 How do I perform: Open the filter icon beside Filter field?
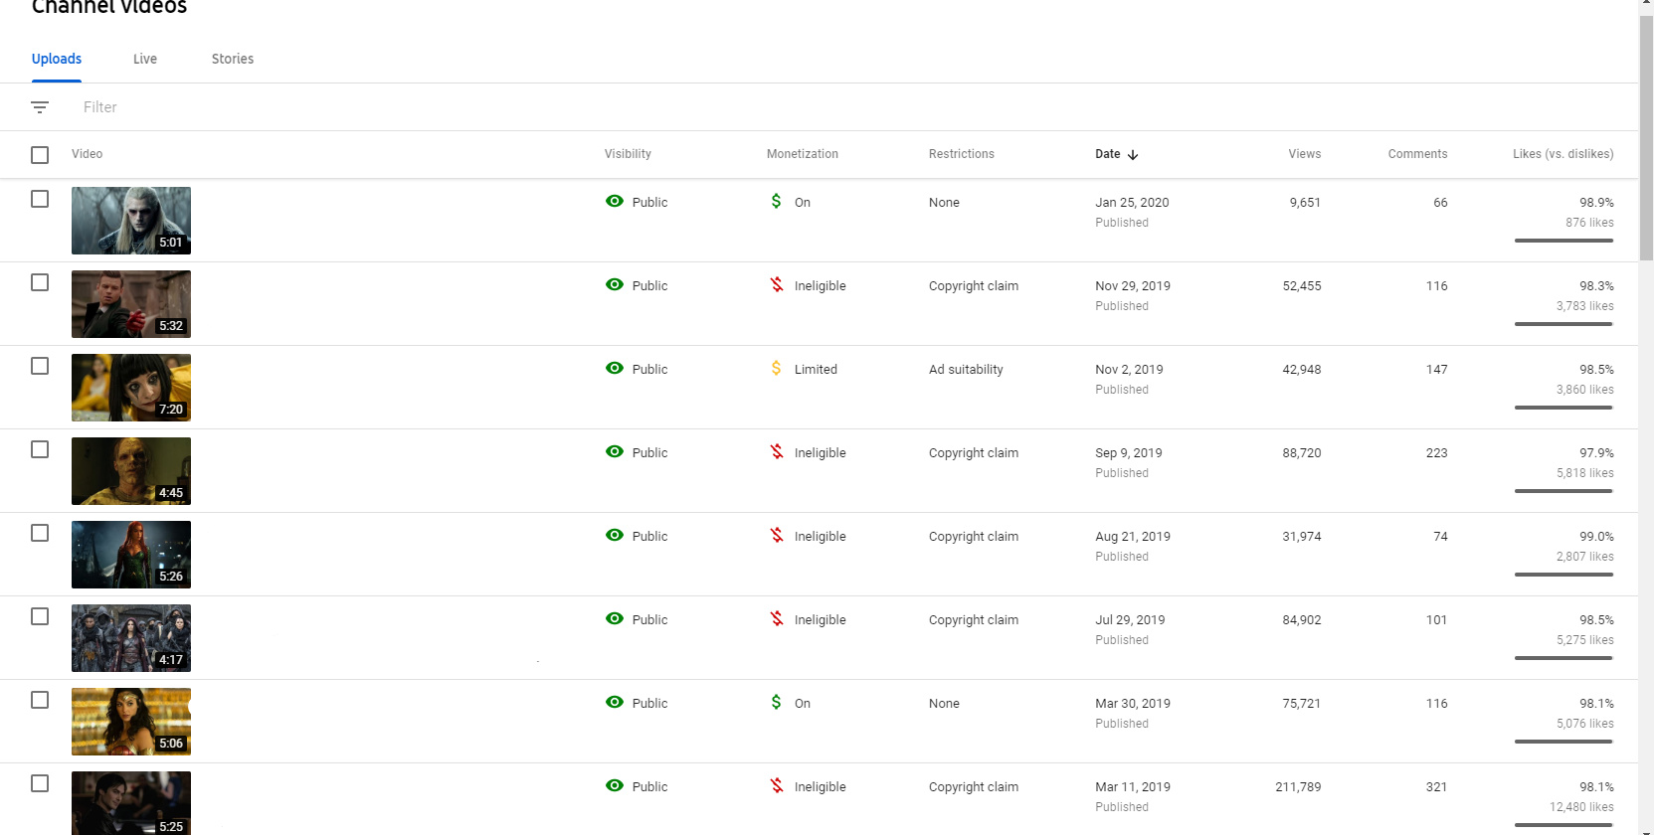[40, 107]
